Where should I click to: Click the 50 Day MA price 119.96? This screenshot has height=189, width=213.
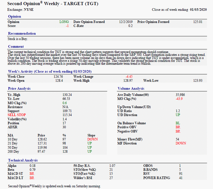[x=42, y=148]
